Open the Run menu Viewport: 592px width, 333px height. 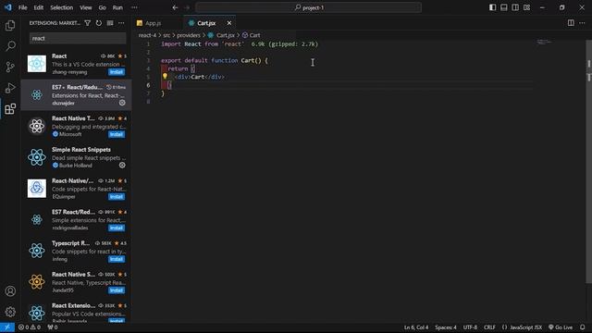(x=117, y=7)
